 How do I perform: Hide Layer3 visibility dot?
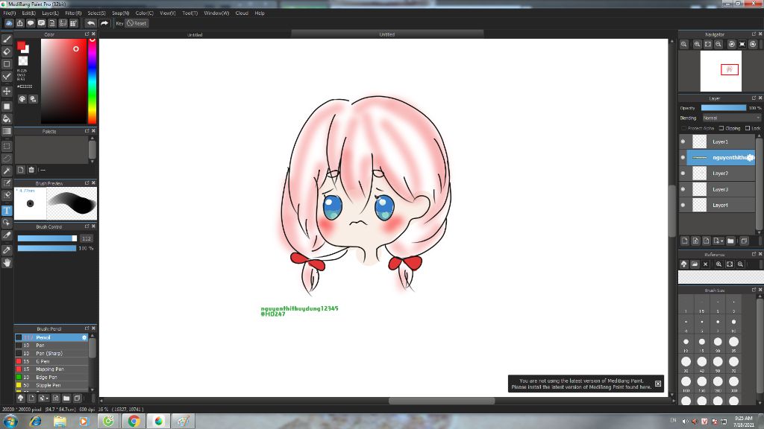coord(683,189)
